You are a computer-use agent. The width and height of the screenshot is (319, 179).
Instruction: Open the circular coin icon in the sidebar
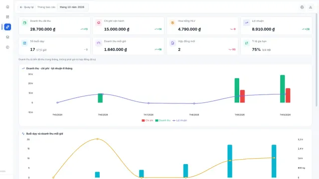(x=7, y=47)
